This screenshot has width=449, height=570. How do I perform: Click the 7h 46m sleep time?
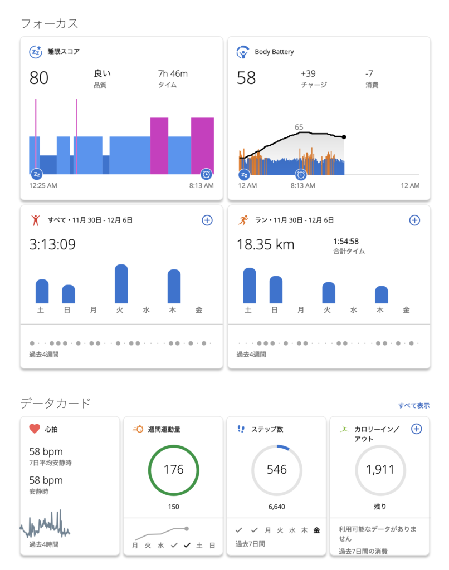point(173,74)
